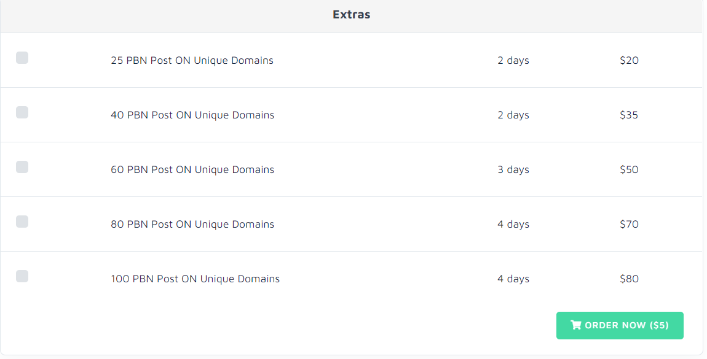This screenshot has height=359, width=707.
Task: Click the Extras table header
Action: pos(350,14)
